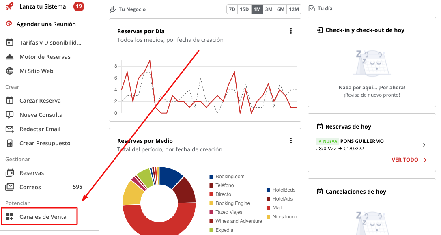Set the period range to 12M
This screenshot has width=441, height=235.
pos(294,9)
